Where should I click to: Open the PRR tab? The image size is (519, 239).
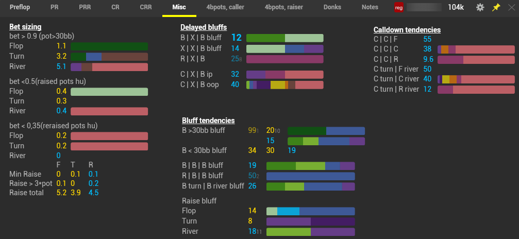point(85,7)
